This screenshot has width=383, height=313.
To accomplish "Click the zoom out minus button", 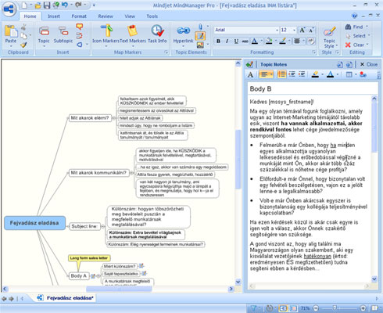I will [316, 308].
